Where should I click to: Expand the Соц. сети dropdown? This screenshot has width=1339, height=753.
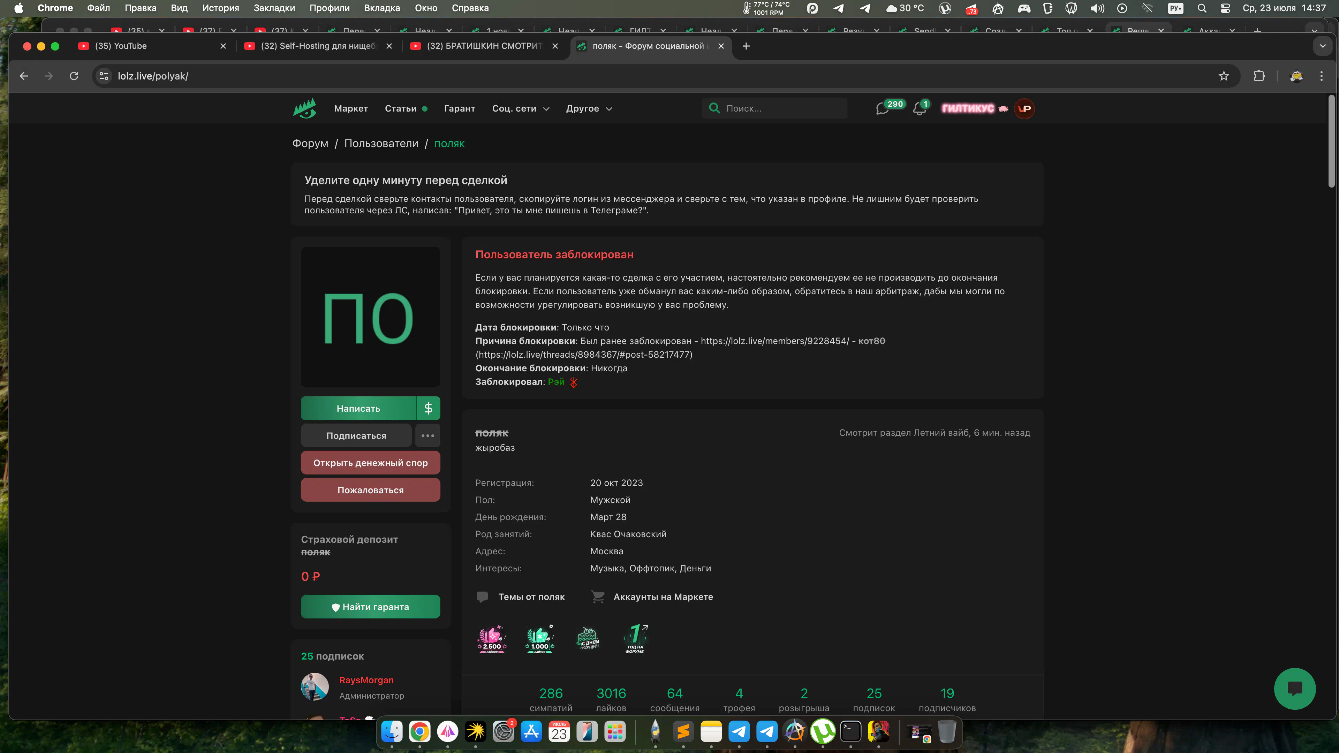521,109
